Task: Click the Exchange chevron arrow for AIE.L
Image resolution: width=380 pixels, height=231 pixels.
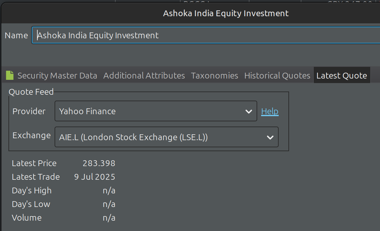Action: [x=270, y=137]
